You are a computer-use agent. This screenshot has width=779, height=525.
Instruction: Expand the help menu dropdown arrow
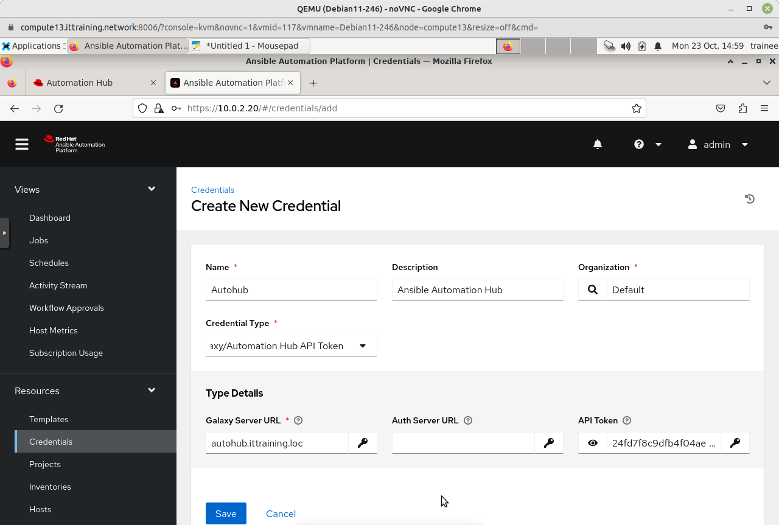pos(658,144)
